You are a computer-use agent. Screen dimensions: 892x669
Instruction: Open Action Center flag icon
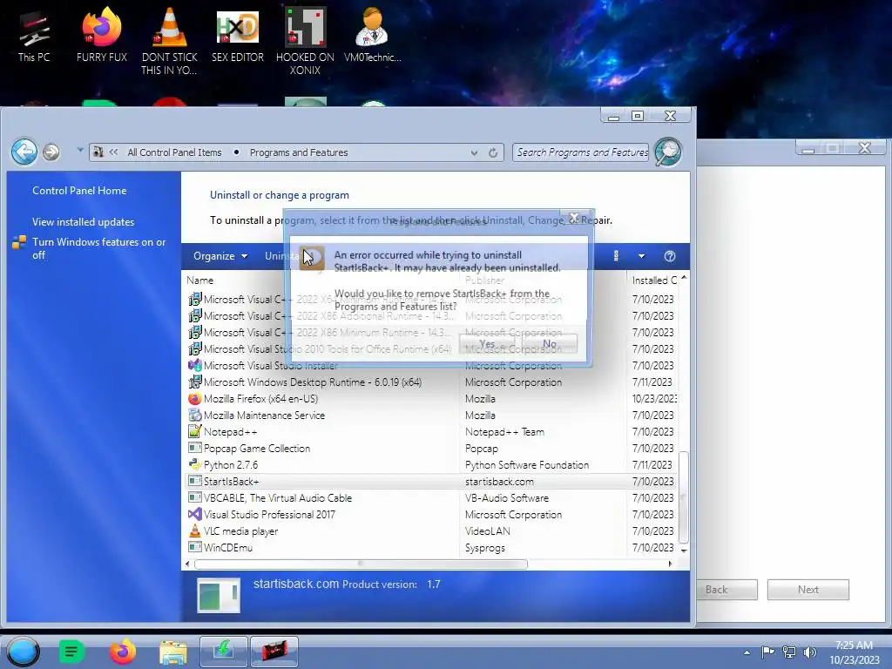tap(767, 652)
